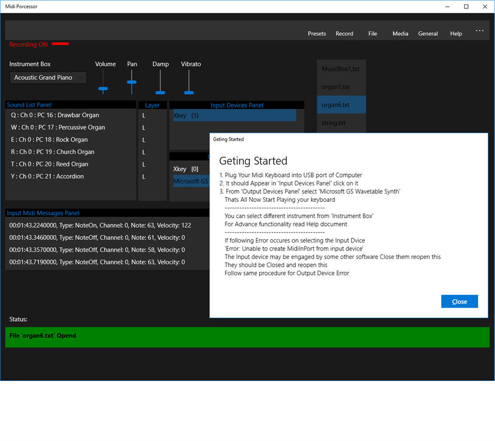Open the Record menu

pos(344,34)
